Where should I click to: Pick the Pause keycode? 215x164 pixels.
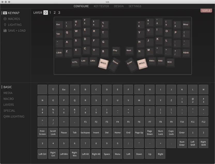point(64,133)
